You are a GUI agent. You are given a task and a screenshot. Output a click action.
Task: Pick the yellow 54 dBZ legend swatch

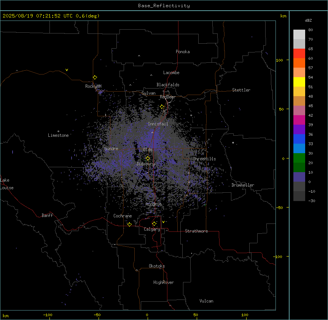coord(299,82)
